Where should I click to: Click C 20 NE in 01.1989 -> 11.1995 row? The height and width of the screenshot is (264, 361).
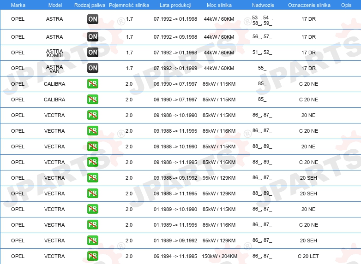click(308, 225)
